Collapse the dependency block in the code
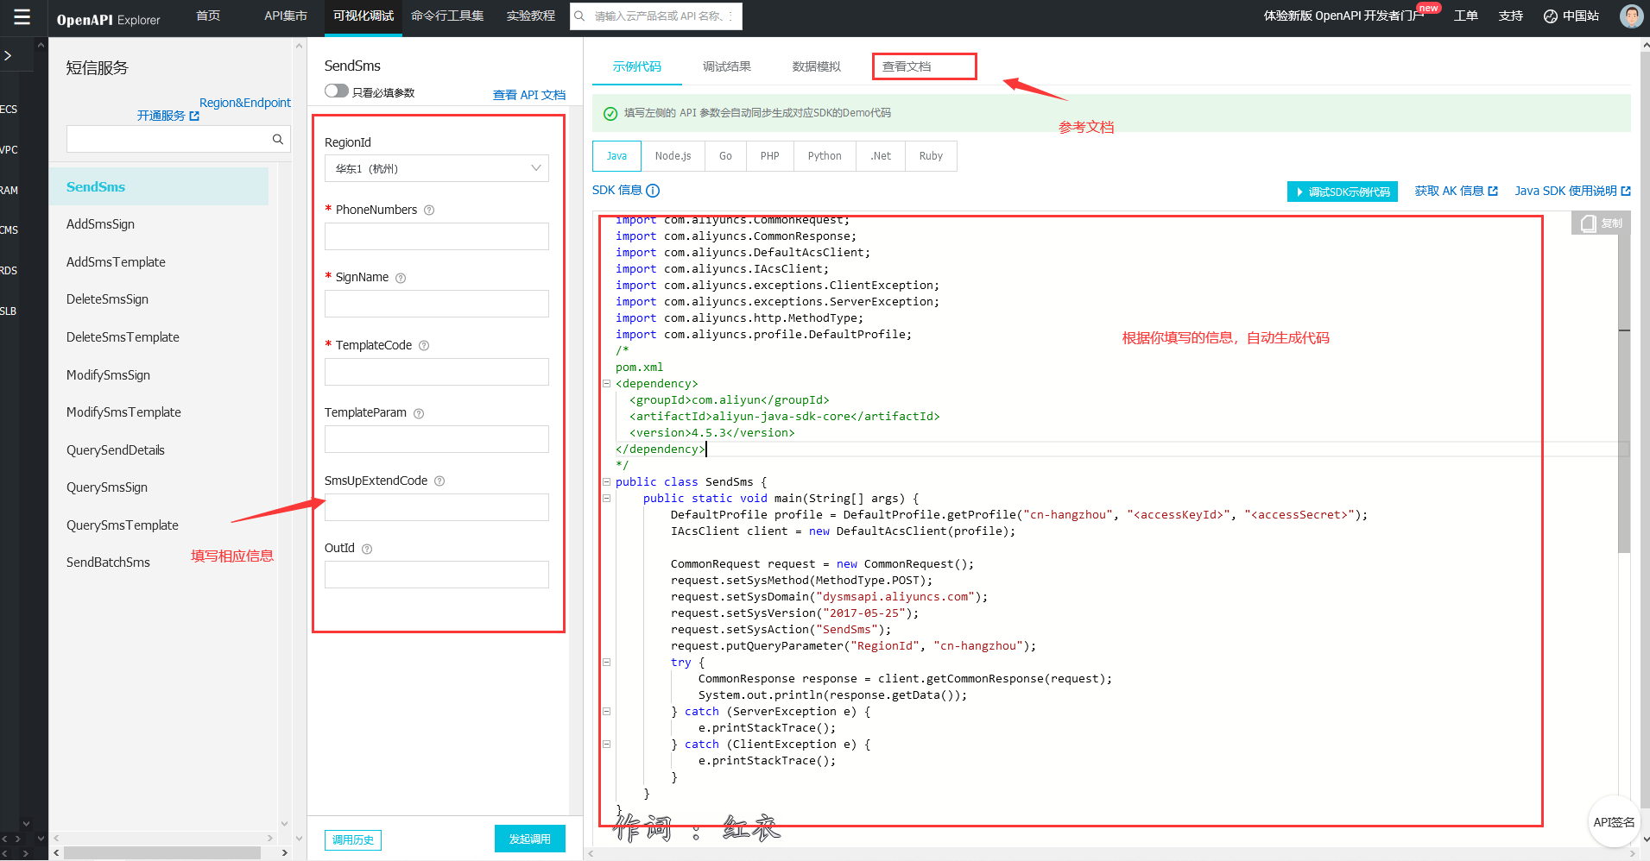Image resolution: width=1650 pixels, height=861 pixels. pos(606,384)
